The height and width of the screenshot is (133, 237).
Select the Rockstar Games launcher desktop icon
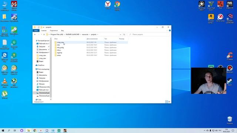point(211,19)
